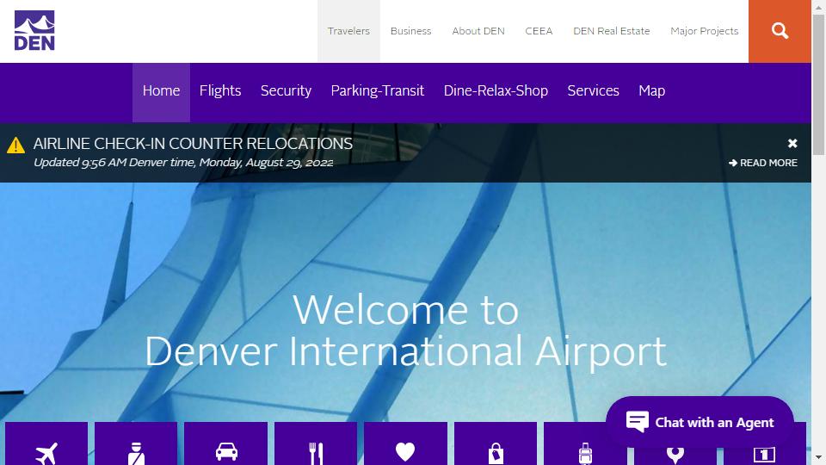Open the map pin location tile
Image resolution: width=826 pixels, height=465 pixels.
[x=675, y=455]
